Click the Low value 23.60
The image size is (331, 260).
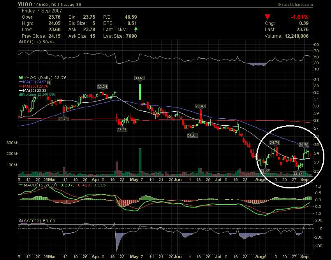55,30
